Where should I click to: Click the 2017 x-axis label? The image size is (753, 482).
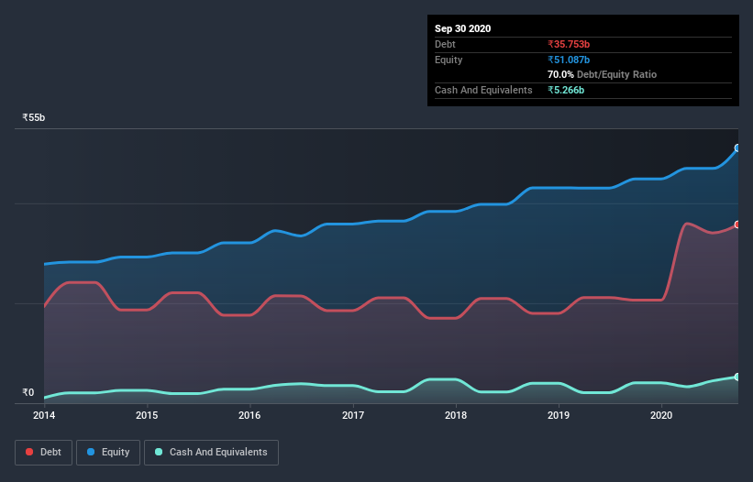pyautogui.click(x=353, y=415)
